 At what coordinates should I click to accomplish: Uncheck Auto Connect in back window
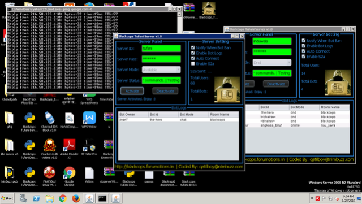pos(304,51)
